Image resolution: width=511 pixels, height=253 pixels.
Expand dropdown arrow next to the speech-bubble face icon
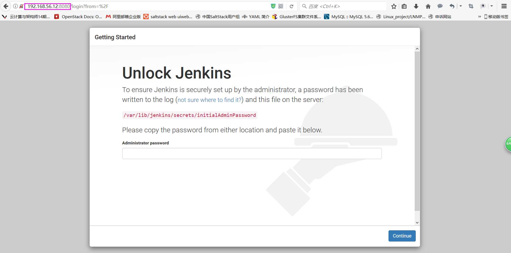(x=492, y=6)
